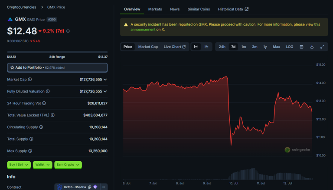Click Add to Portfolio button
333x190 pixels.
point(57,67)
